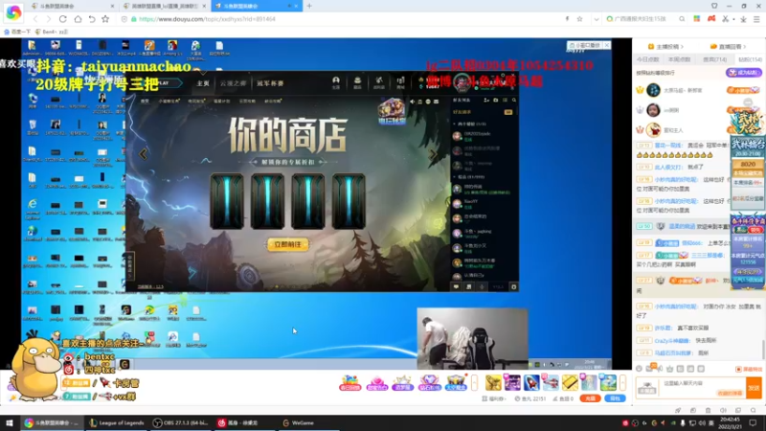Switch to the 本周点数 ranking tab
This screenshot has width=766, height=431.
click(679, 59)
